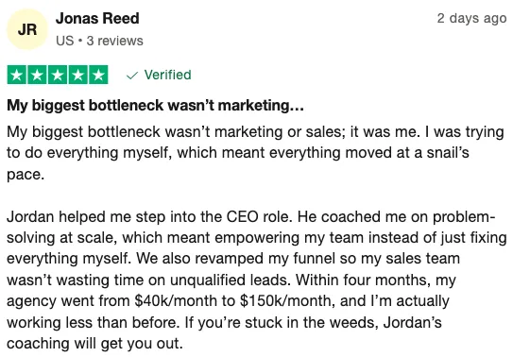Image resolution: width=513 pixels, height=357 pixels.
Task: Click the closing line 'coaching will get you out.'
Action: point(94,344)
